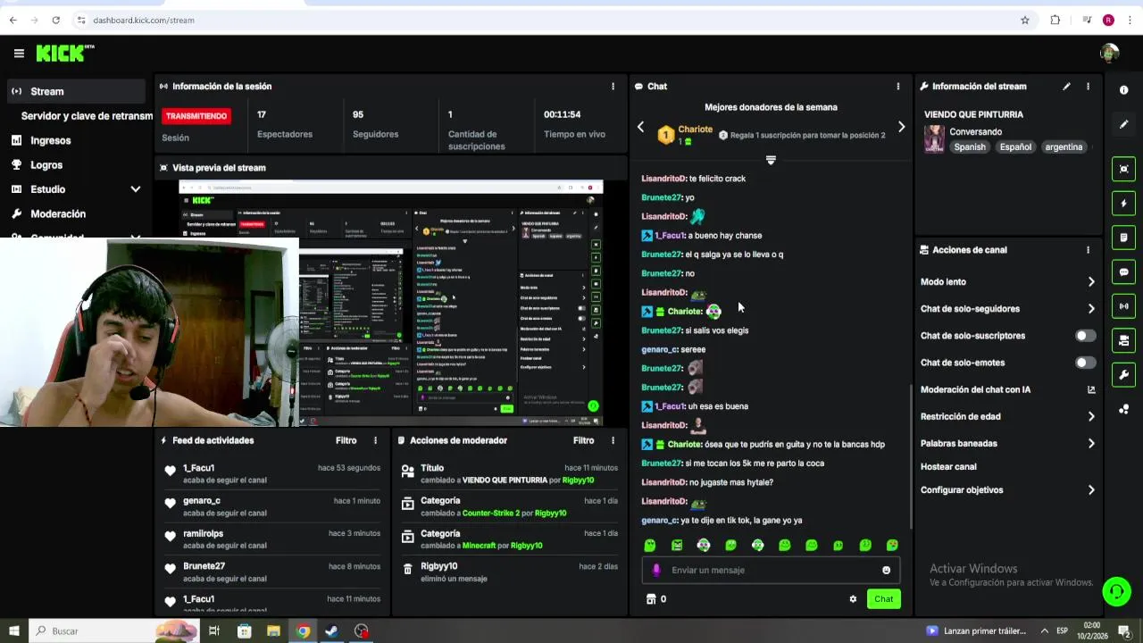Go to previous top donor with left arrow
The width and height of the screenshot is (1143, 643).
tap(640, 127)
